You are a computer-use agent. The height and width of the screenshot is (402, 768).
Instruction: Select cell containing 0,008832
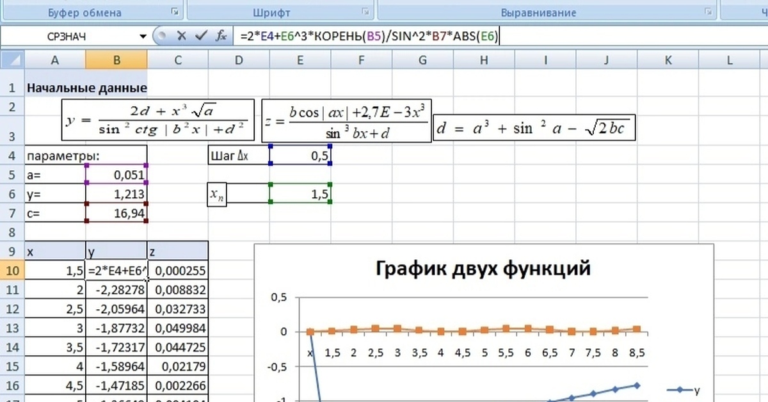[177, 290]
